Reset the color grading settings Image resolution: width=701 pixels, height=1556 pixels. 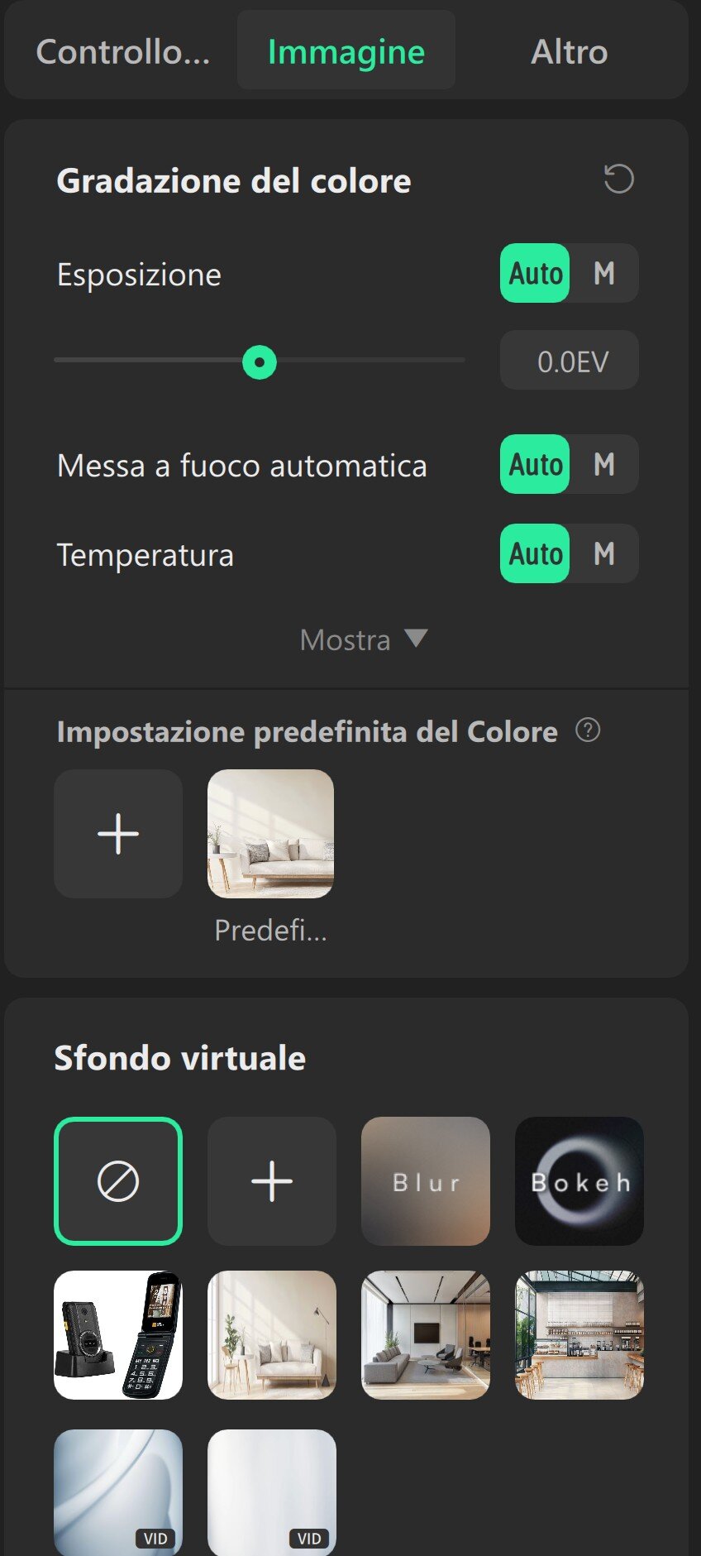(618, 180)
